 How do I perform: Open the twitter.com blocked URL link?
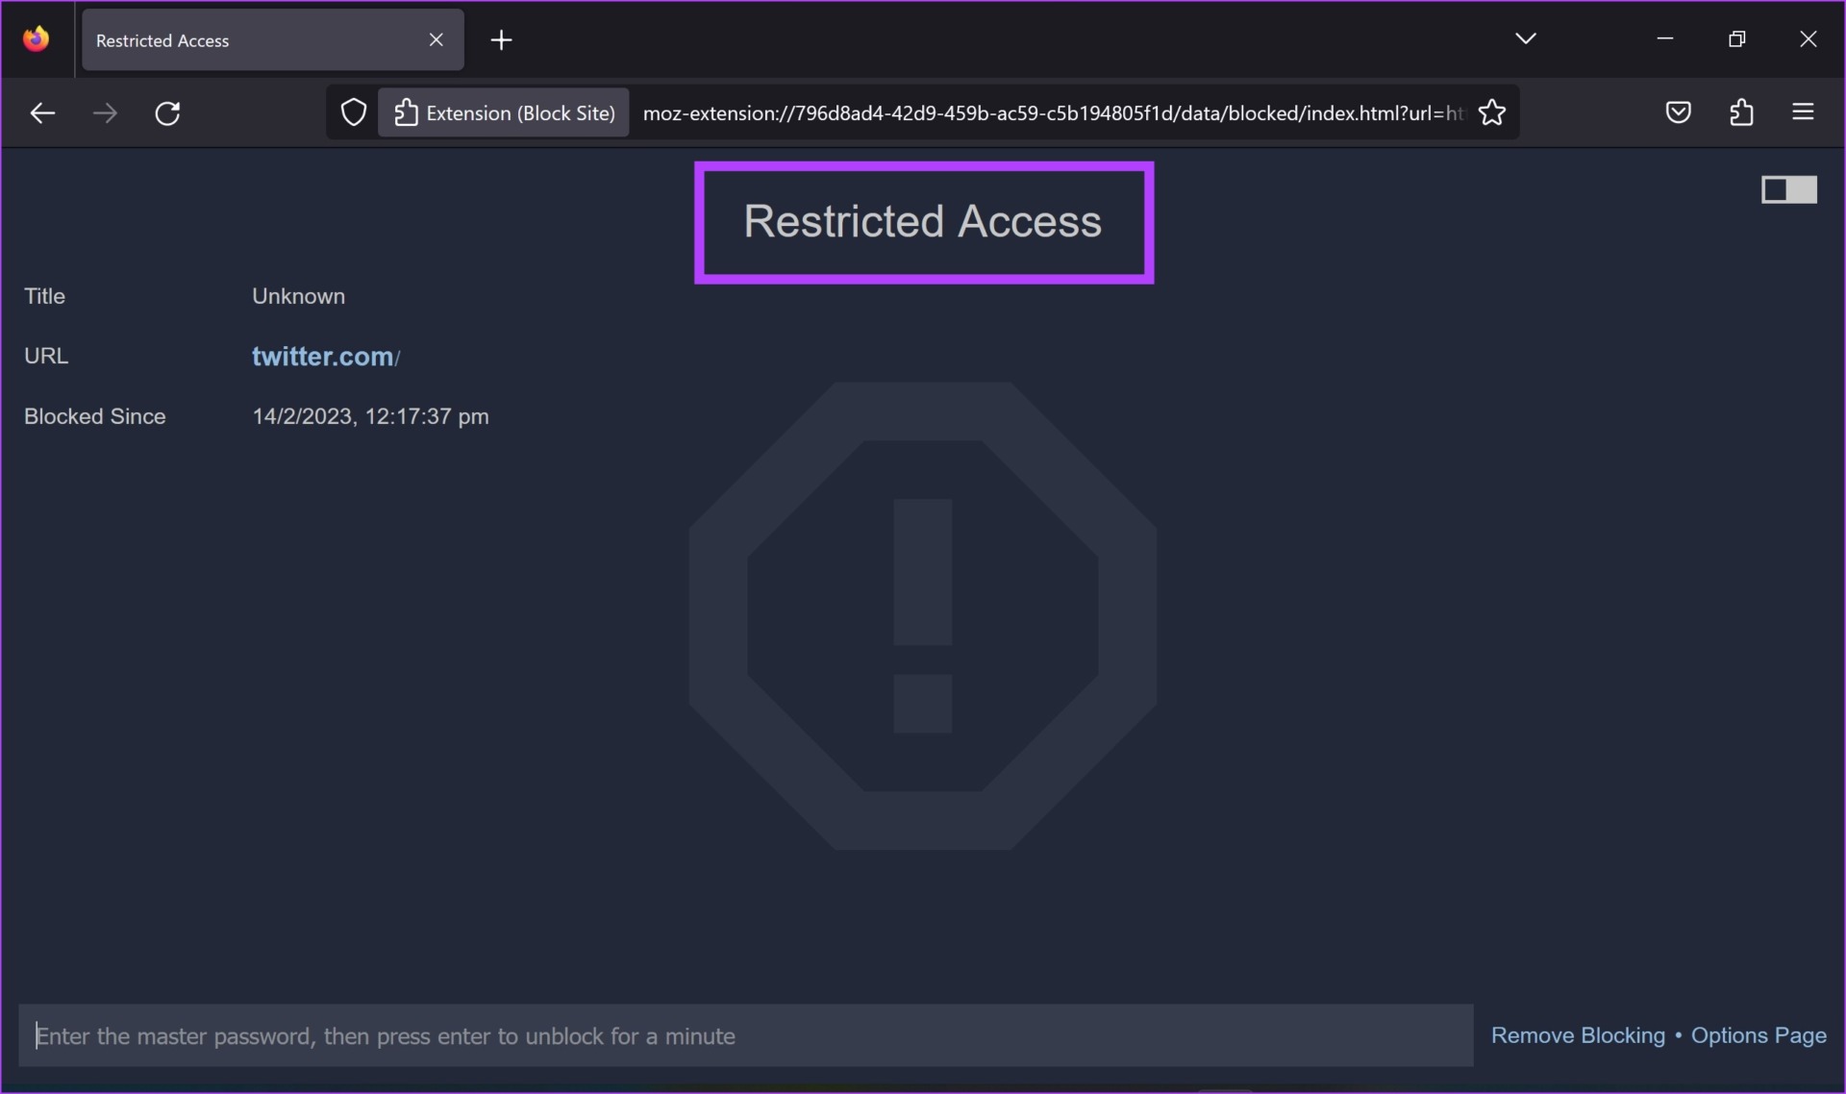325,356
